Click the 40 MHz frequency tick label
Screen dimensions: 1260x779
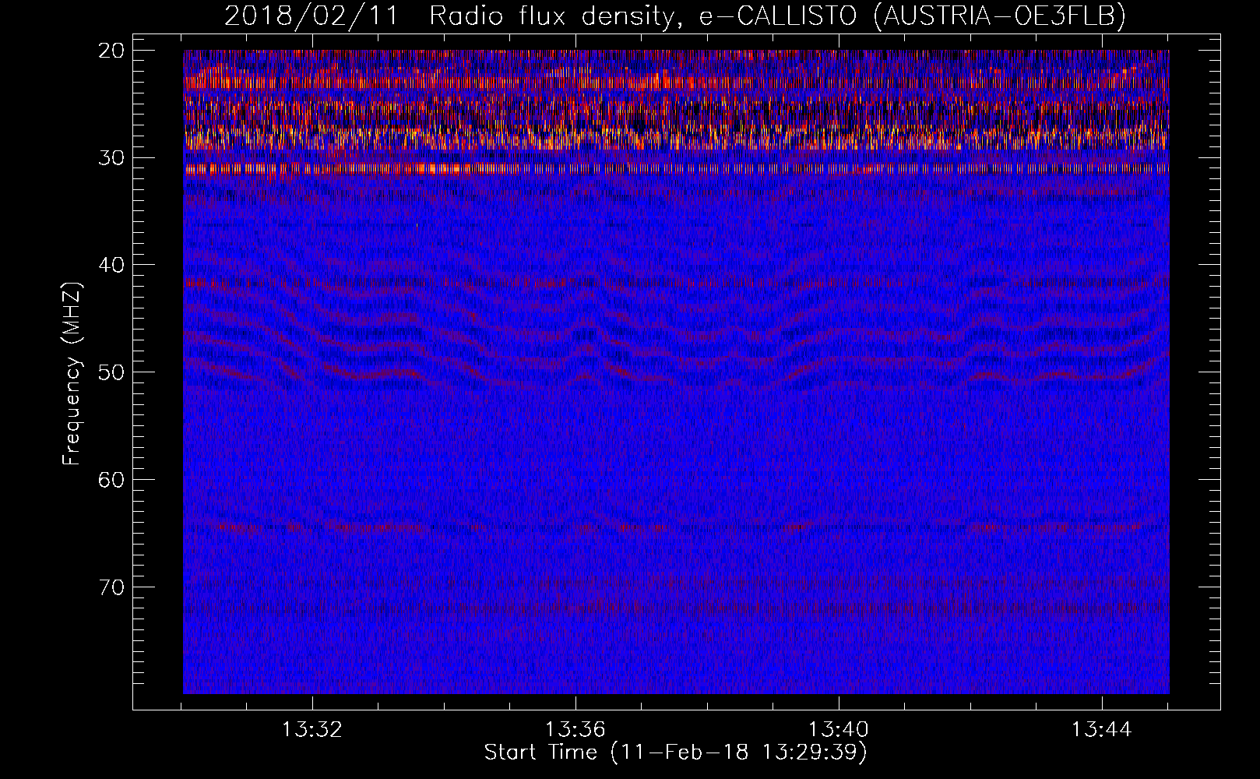click(x=112, y=265)
